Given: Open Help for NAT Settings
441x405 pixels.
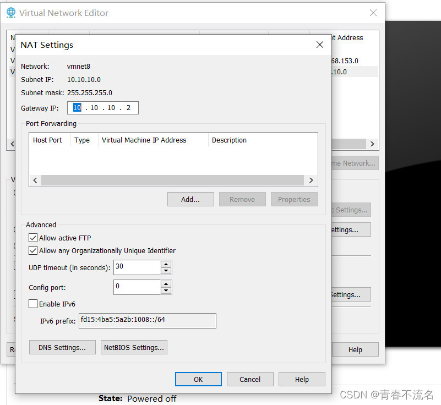Looking at the screenshot, I should pos(302,379).
